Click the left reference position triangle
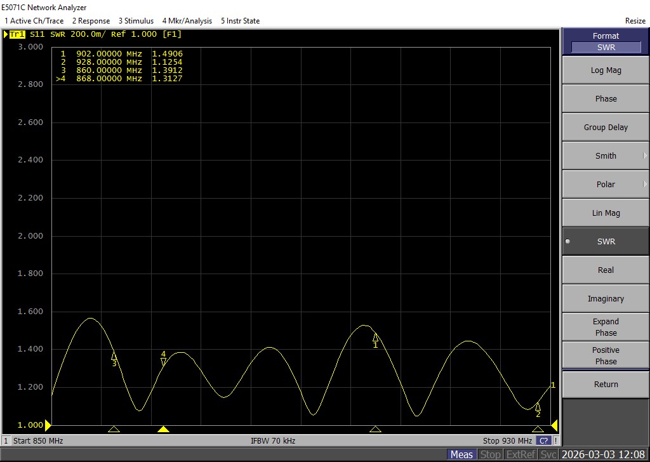Screen dimensions: 650x462 point(48,425)
